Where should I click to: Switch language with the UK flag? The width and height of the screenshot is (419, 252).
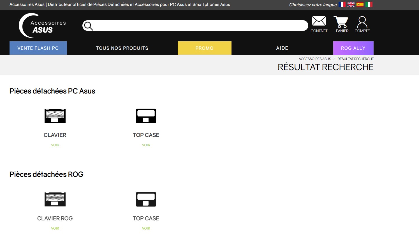pos(351,4)
